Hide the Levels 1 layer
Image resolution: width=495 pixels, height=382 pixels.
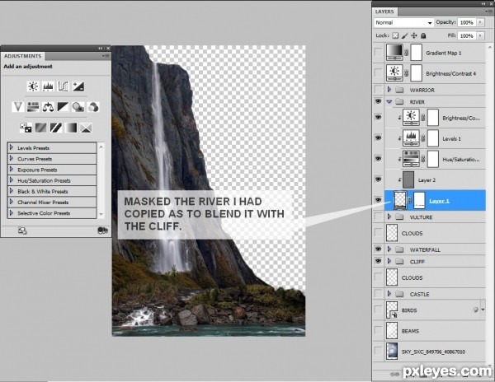tap(378, 137)
